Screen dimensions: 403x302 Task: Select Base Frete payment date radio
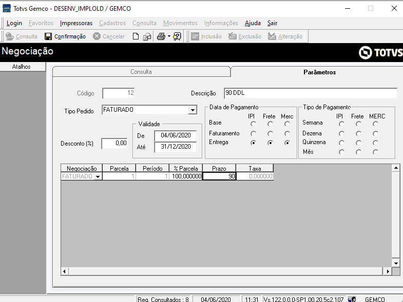[270, 124]
